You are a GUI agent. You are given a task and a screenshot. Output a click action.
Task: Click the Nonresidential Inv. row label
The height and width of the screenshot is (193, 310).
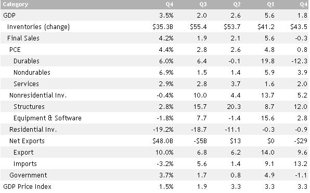pos(38,95)
